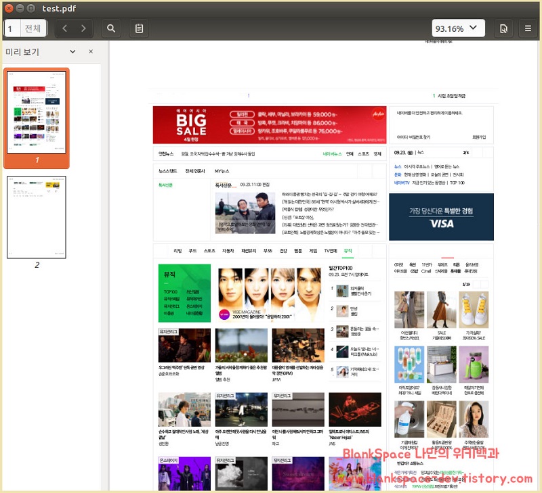
Task: Select page 2 thumbnail
Action: [37, 217]
